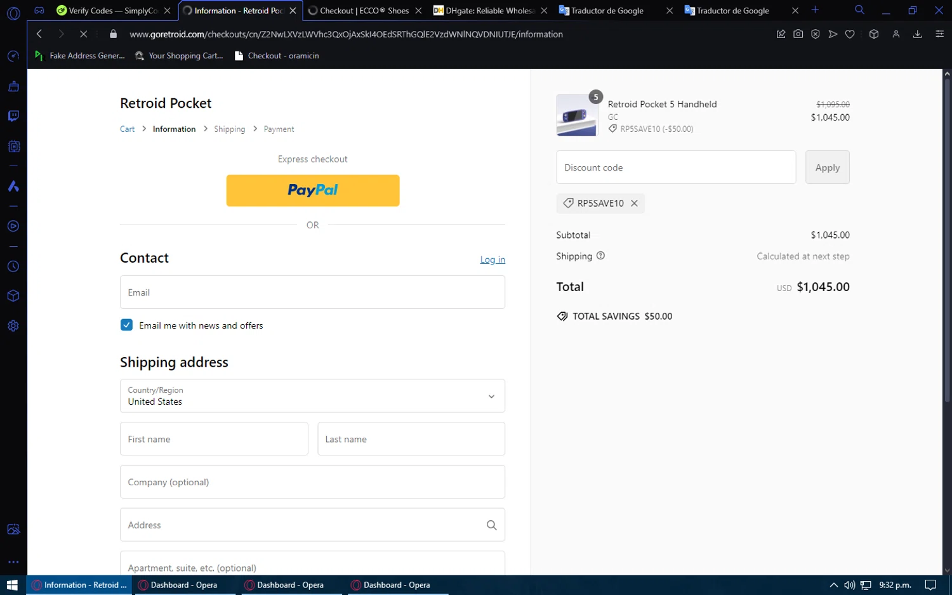Open the Downloads panel
The height and width of the screenshot is (595, 952).
pyautogui.click(x=918, y=34)
